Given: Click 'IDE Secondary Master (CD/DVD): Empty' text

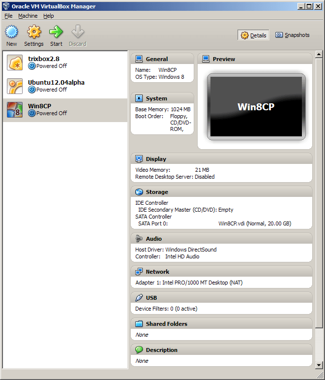Looking at the screenshot, I should [x=186, y=210].
